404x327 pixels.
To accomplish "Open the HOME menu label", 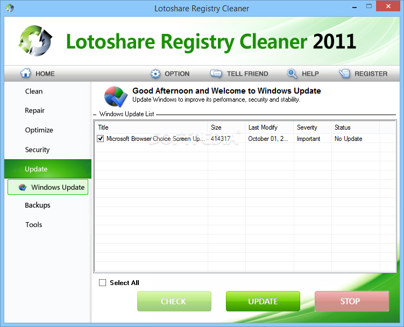I will pyautogui.click(x=45, y=74).
